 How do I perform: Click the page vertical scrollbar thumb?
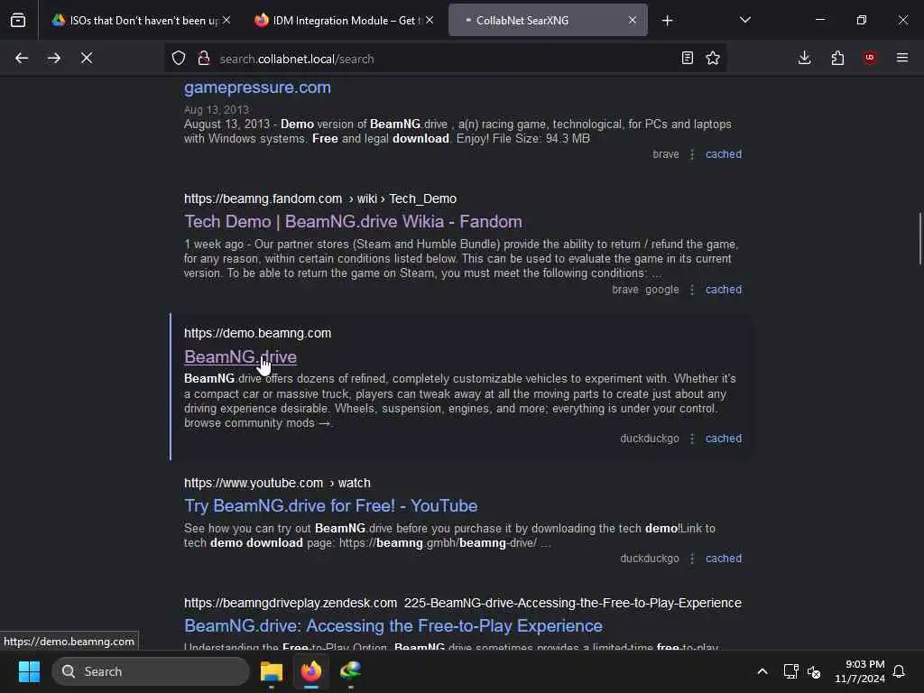tap(919, 238)
